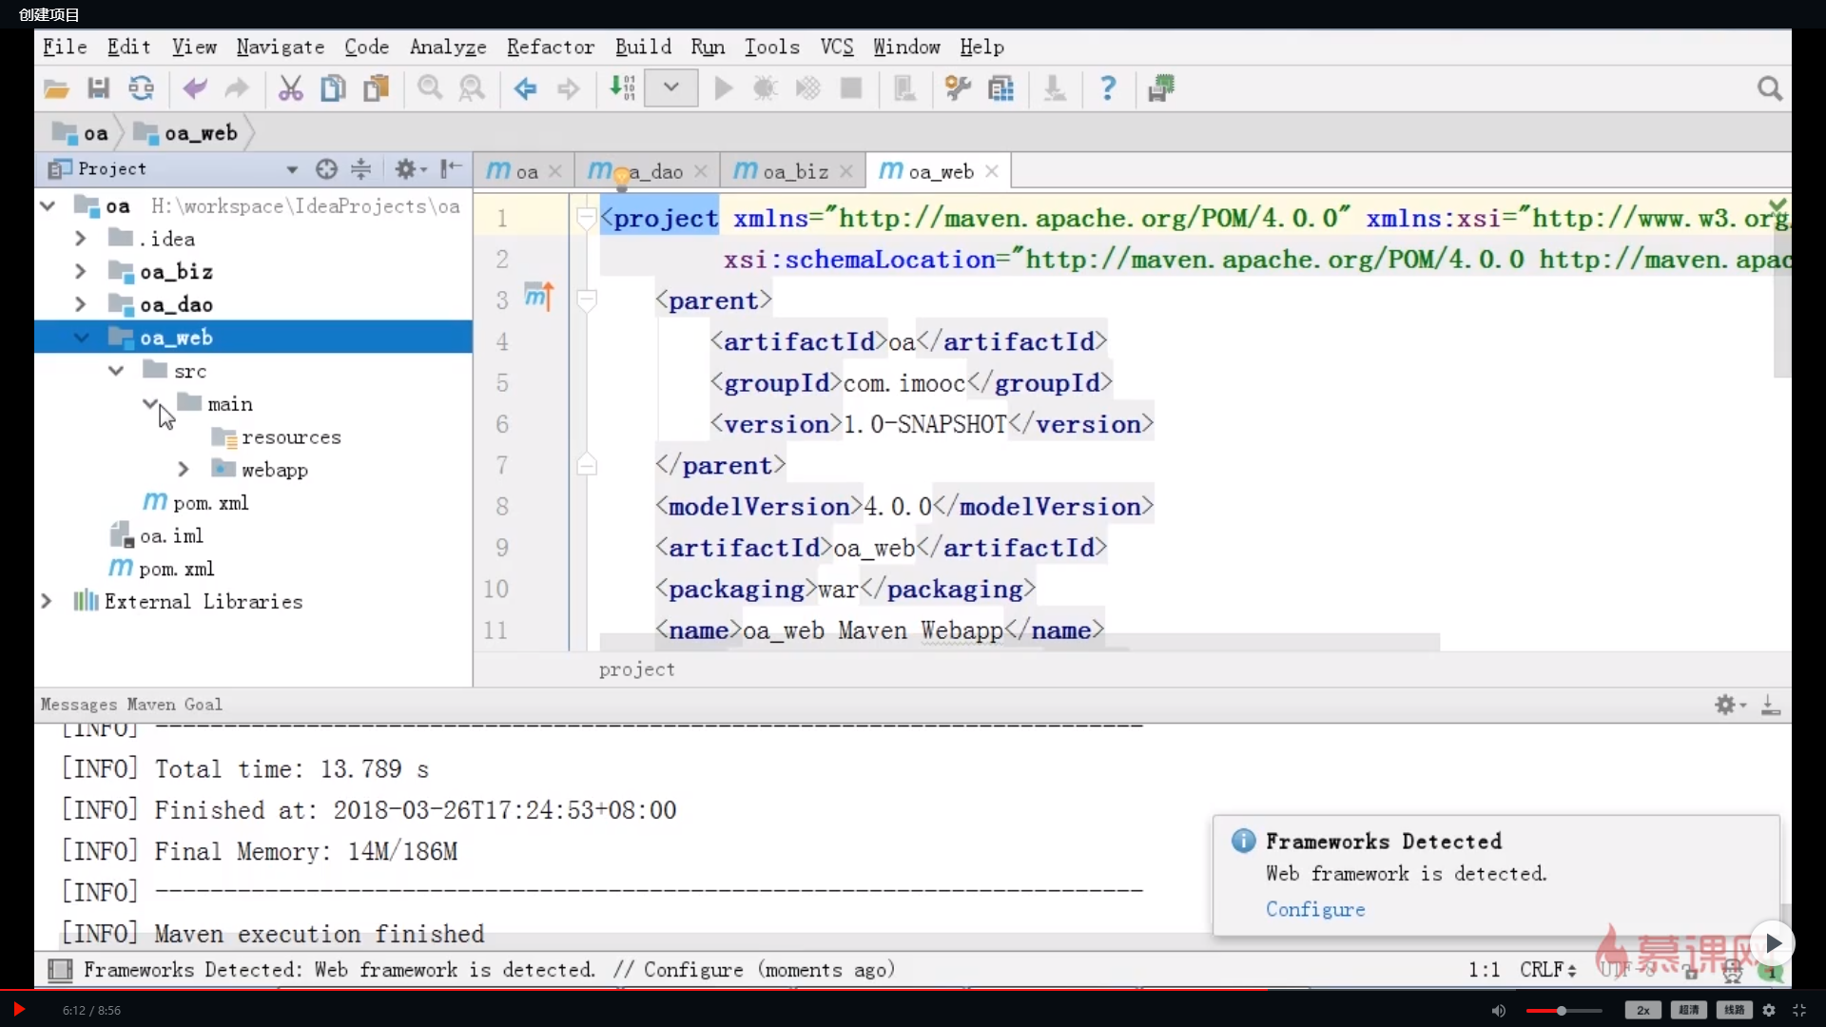Image resolution: width=1826 pixels, height=1027 pixels.
Task: Click the tool windows quick-access icon
Action: 60,970
